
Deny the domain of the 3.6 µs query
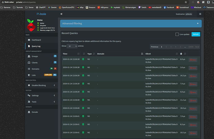coord(193,68)
